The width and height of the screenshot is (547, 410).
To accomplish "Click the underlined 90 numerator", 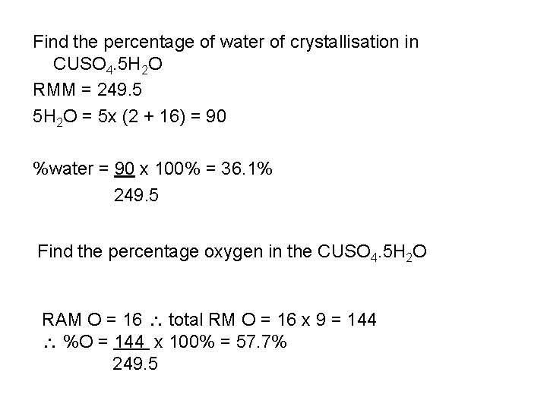I will 125,169.
